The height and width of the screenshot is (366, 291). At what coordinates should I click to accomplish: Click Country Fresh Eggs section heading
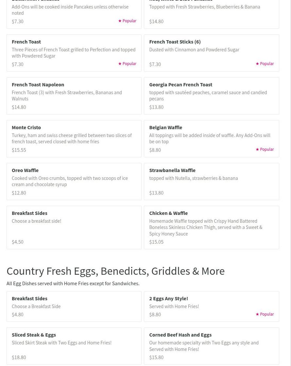click(115, 271)
